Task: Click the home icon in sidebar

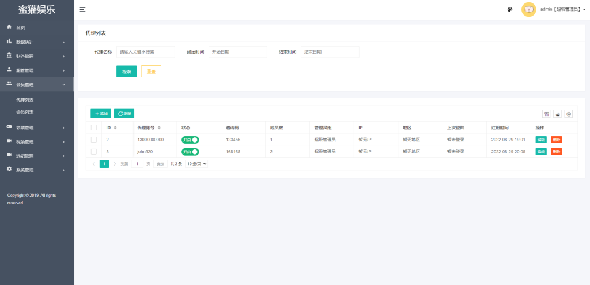Action: click(x=9, y=28)
